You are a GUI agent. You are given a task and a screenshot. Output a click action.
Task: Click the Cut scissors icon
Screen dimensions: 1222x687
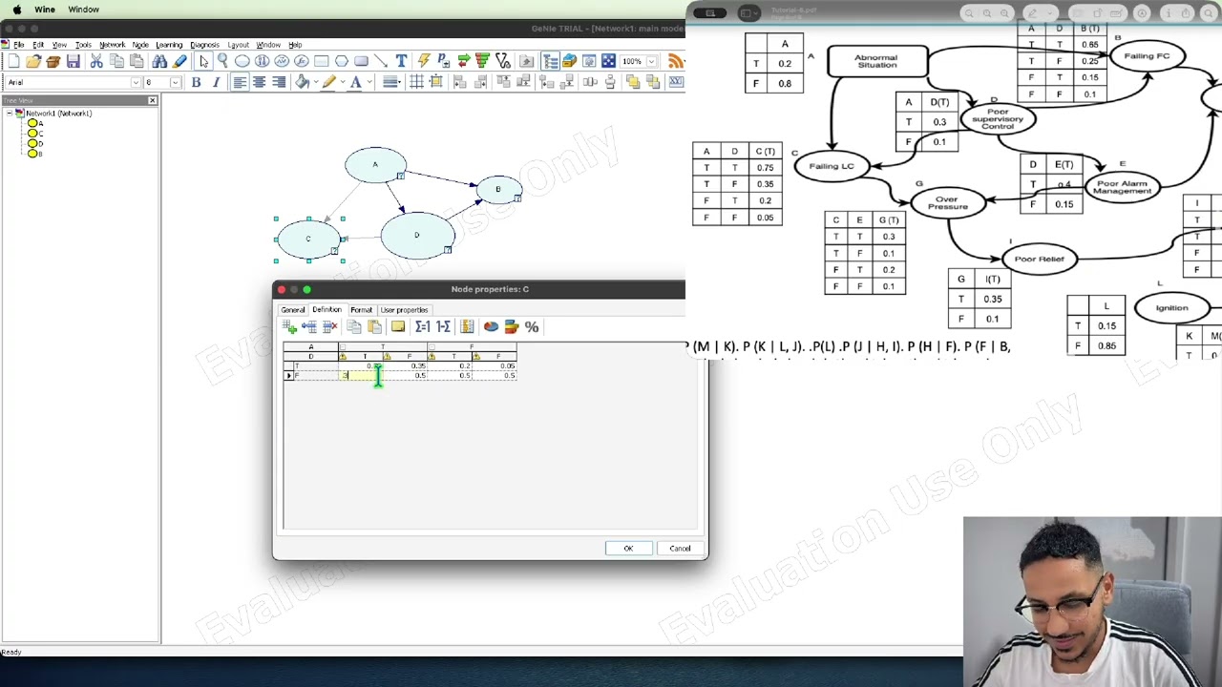coord(96,61)
